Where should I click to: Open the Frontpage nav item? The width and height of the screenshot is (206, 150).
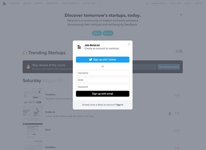tap(14, 3)
